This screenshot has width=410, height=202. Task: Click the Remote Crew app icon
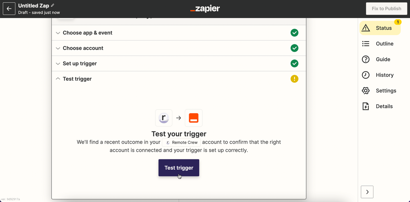tap(164, 118)
